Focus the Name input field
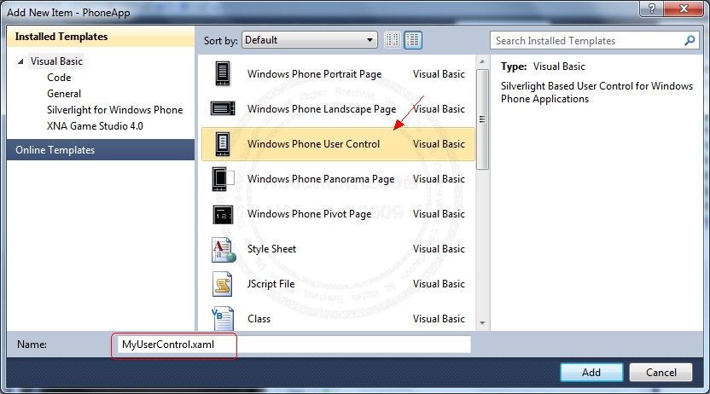710x394 pixels. coord(294,345)
